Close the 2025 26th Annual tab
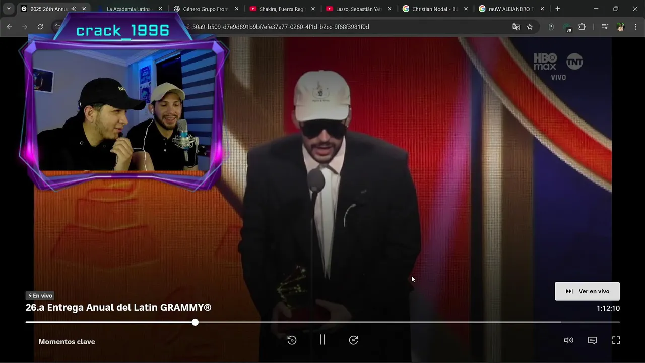Image resolution: width=645 pixels, height=363 pixels. click(x=84, y=9)
